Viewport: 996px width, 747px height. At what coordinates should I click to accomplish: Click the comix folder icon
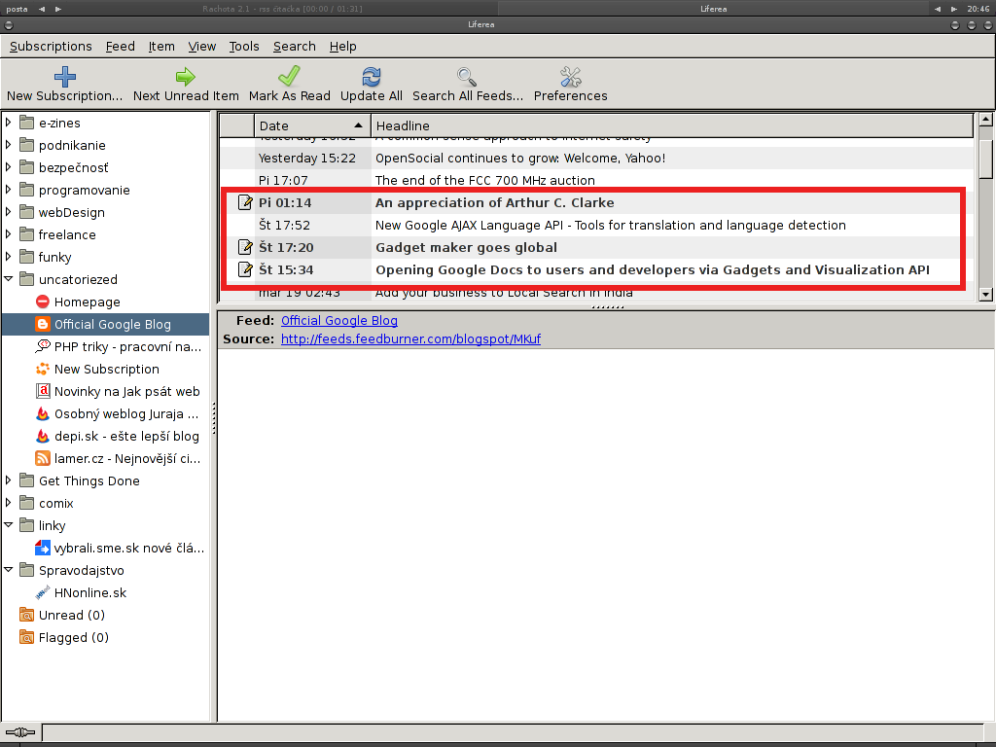tap(26, 503)
